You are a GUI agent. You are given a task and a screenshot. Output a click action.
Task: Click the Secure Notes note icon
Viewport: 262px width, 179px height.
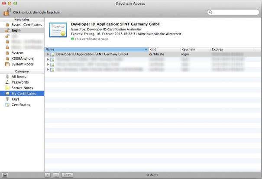[7, 88]
